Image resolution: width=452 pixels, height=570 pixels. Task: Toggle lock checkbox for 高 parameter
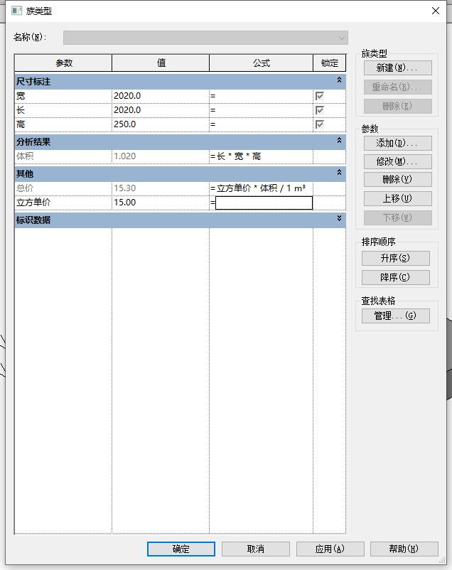point(320,124)
